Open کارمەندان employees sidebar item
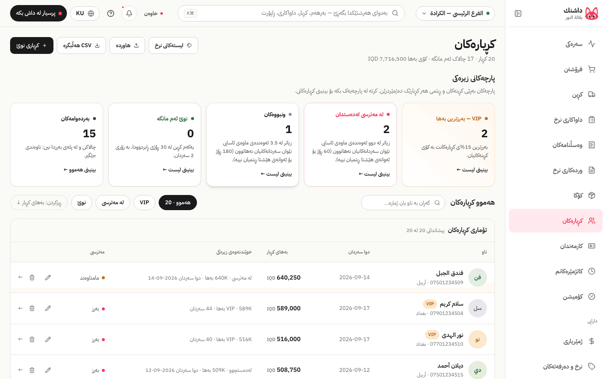Screen dimensions: 606x379 [x=555, y=246]
